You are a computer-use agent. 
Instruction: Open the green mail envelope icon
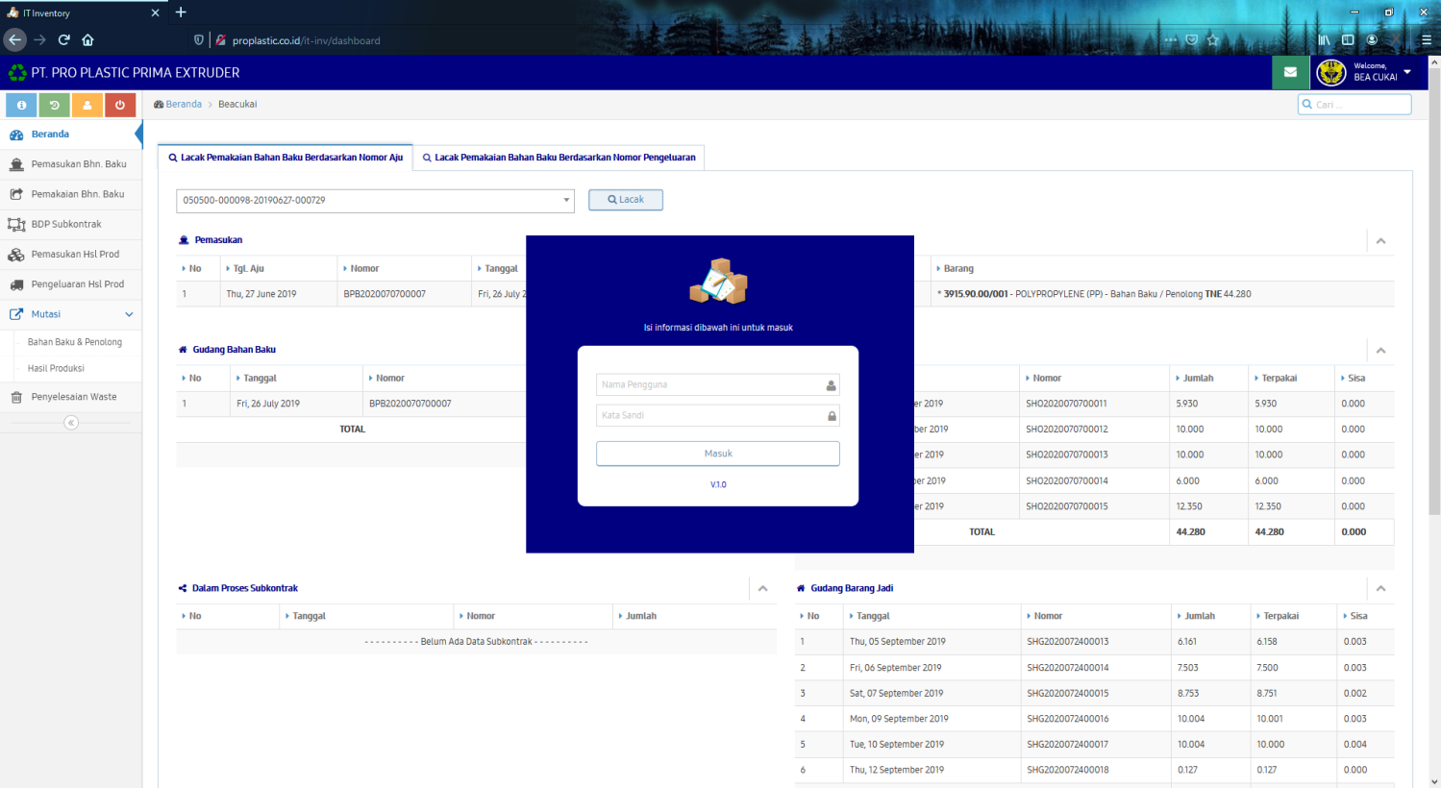pyautogui.click(x=1290, y=72)
